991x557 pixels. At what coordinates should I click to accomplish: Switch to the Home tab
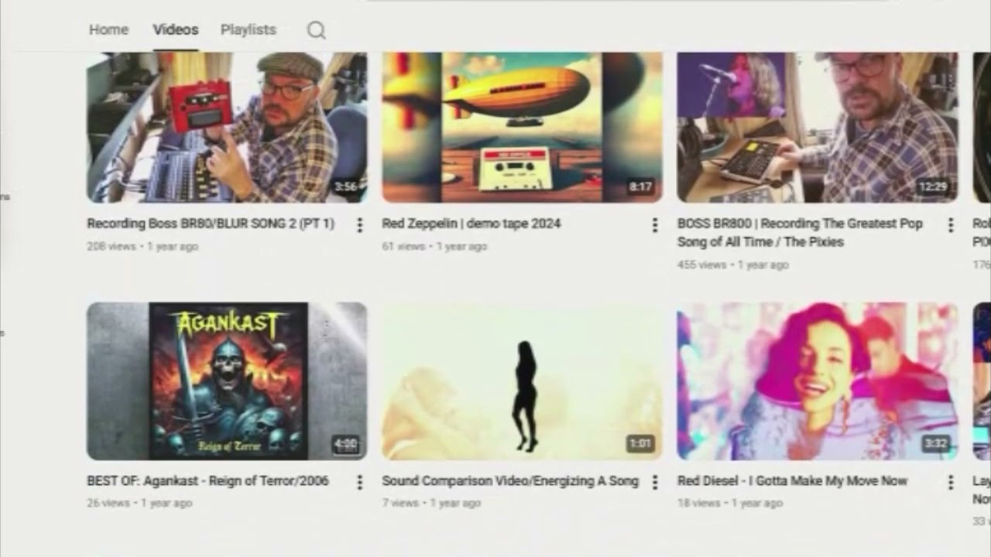108,29
